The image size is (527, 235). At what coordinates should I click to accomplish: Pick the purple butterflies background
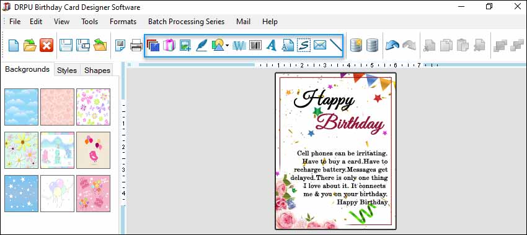(x=93, y=107)
